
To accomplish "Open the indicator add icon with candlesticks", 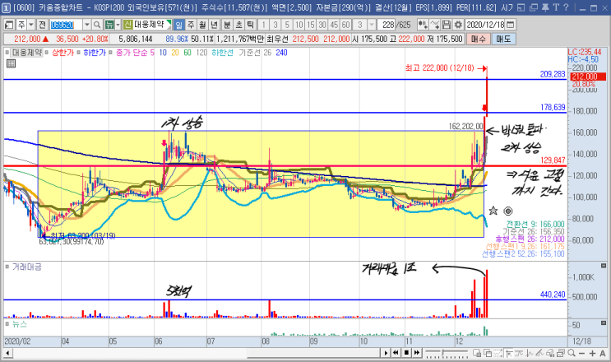I will 423,25.
